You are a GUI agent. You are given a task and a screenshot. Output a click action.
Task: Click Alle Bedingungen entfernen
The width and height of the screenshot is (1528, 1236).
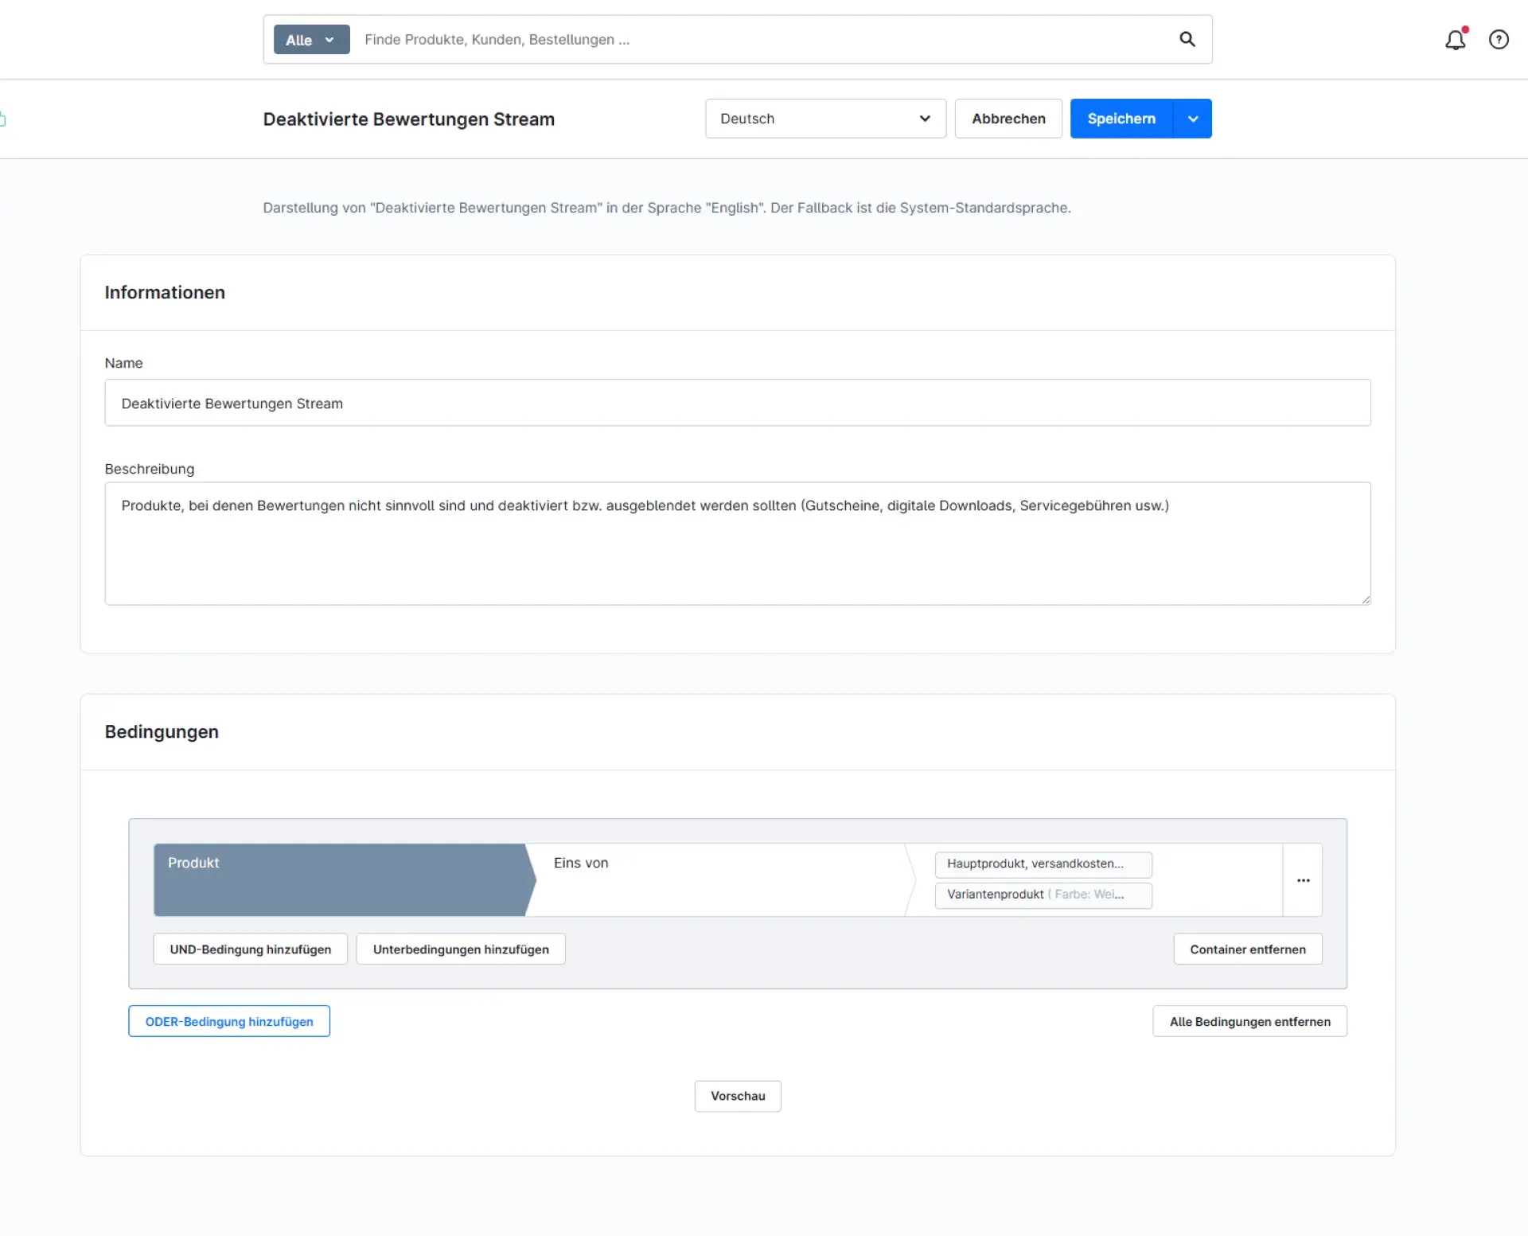[x=1249, y=1021]
